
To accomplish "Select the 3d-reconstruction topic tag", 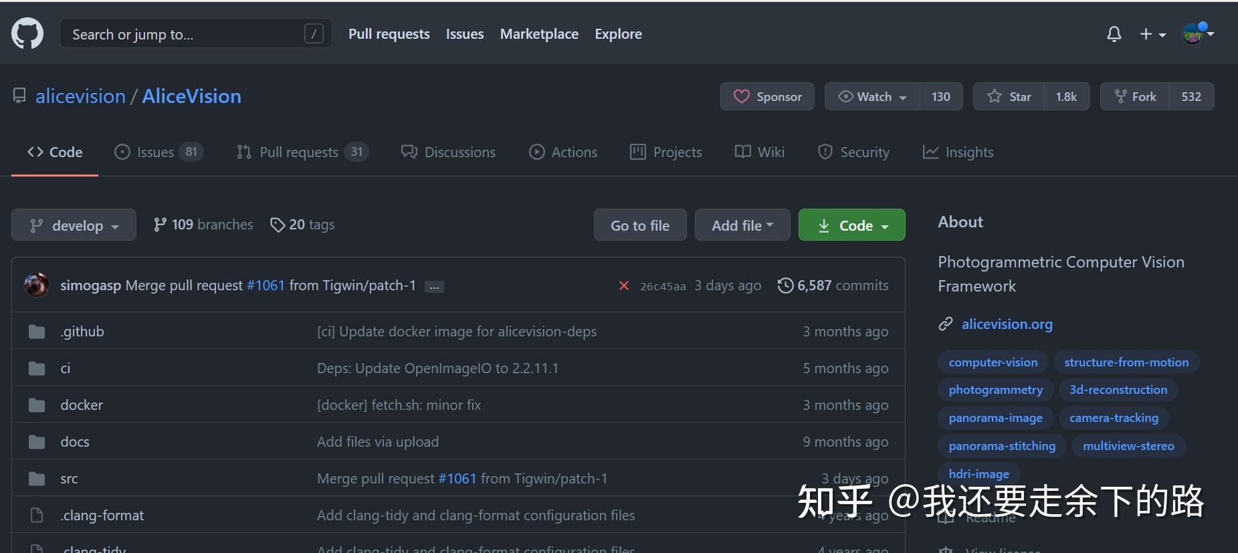I will (x=1118, y=389).
